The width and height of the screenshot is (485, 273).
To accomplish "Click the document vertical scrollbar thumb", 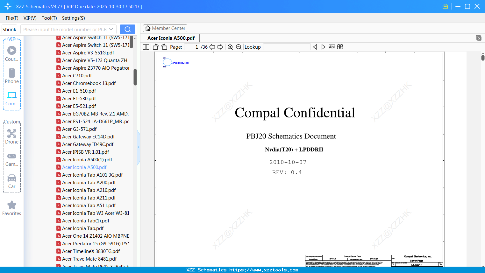I will [483, 58].
